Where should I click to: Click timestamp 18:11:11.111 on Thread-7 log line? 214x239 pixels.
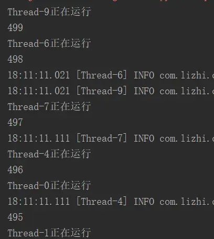pos(39,138)
